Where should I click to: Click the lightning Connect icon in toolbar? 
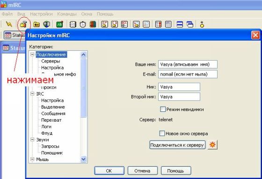coord(9,24)
